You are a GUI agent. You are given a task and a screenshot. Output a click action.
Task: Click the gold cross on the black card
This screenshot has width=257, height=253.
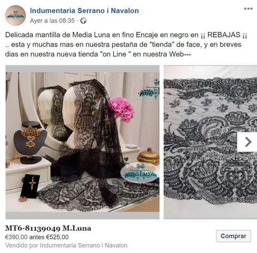[x=33, y=183]
